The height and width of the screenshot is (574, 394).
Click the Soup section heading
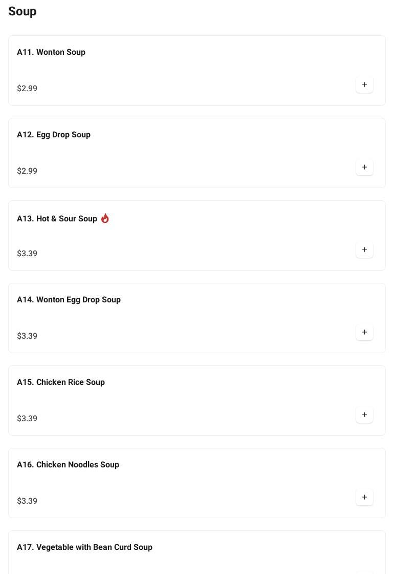tap(23, 11)
